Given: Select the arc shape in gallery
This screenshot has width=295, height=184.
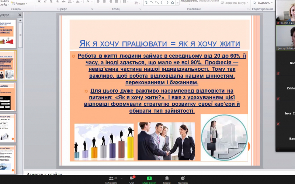Looking at the screenshot, I should [151, 3].
